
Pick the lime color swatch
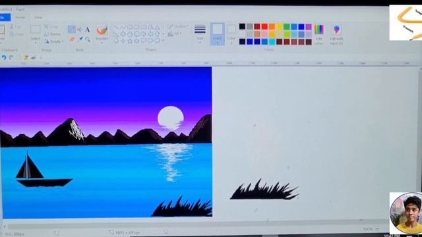pos(287,34)
